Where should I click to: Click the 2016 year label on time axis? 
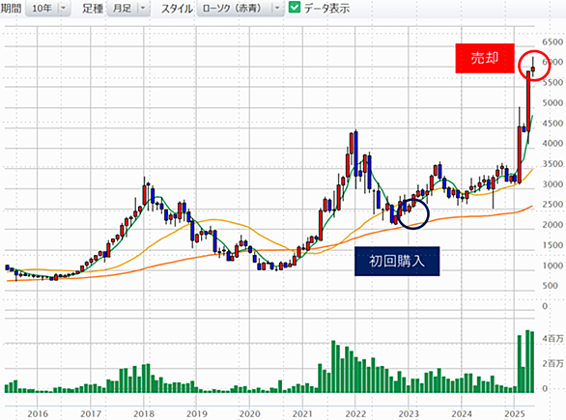tap(38, 413)
